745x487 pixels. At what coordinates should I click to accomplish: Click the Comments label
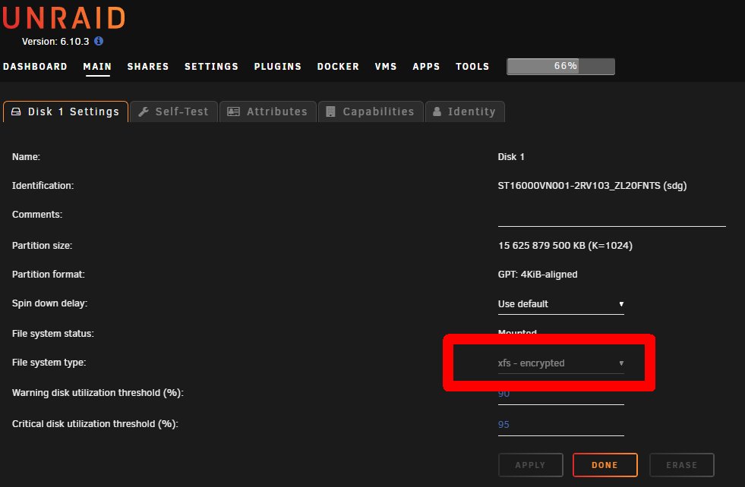[x=37, y=215]
